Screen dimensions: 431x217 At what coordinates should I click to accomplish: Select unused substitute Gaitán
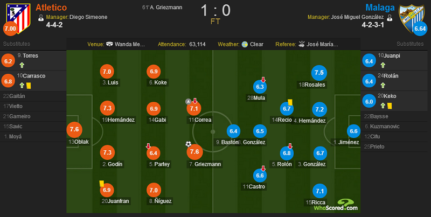33,96
